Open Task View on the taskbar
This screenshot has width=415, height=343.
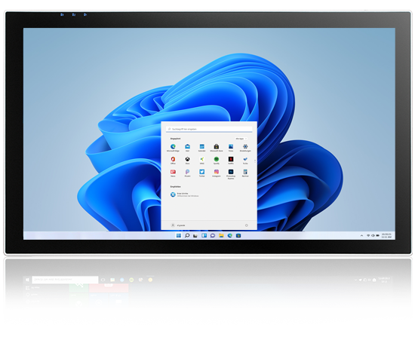coord(195,235)
